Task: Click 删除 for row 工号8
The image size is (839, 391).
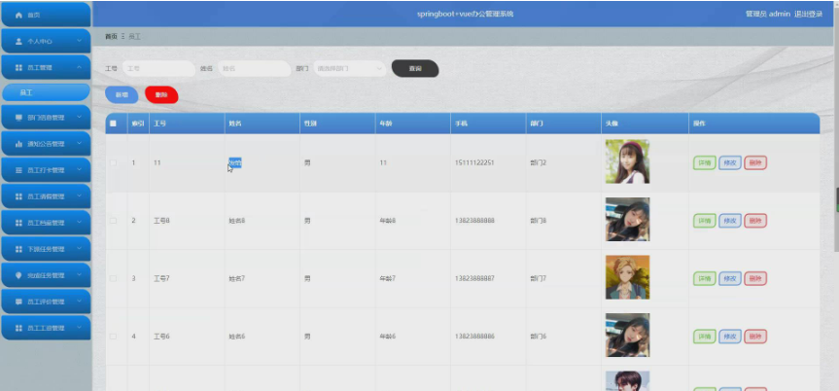Action: click(x=755, y=221)
